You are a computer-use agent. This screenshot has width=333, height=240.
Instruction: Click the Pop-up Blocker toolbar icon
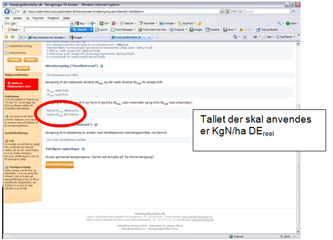tap(257, 30)
